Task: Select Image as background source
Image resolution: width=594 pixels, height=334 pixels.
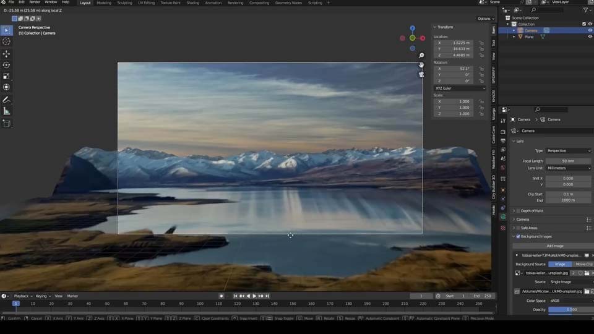Action: tap(560, 264)
